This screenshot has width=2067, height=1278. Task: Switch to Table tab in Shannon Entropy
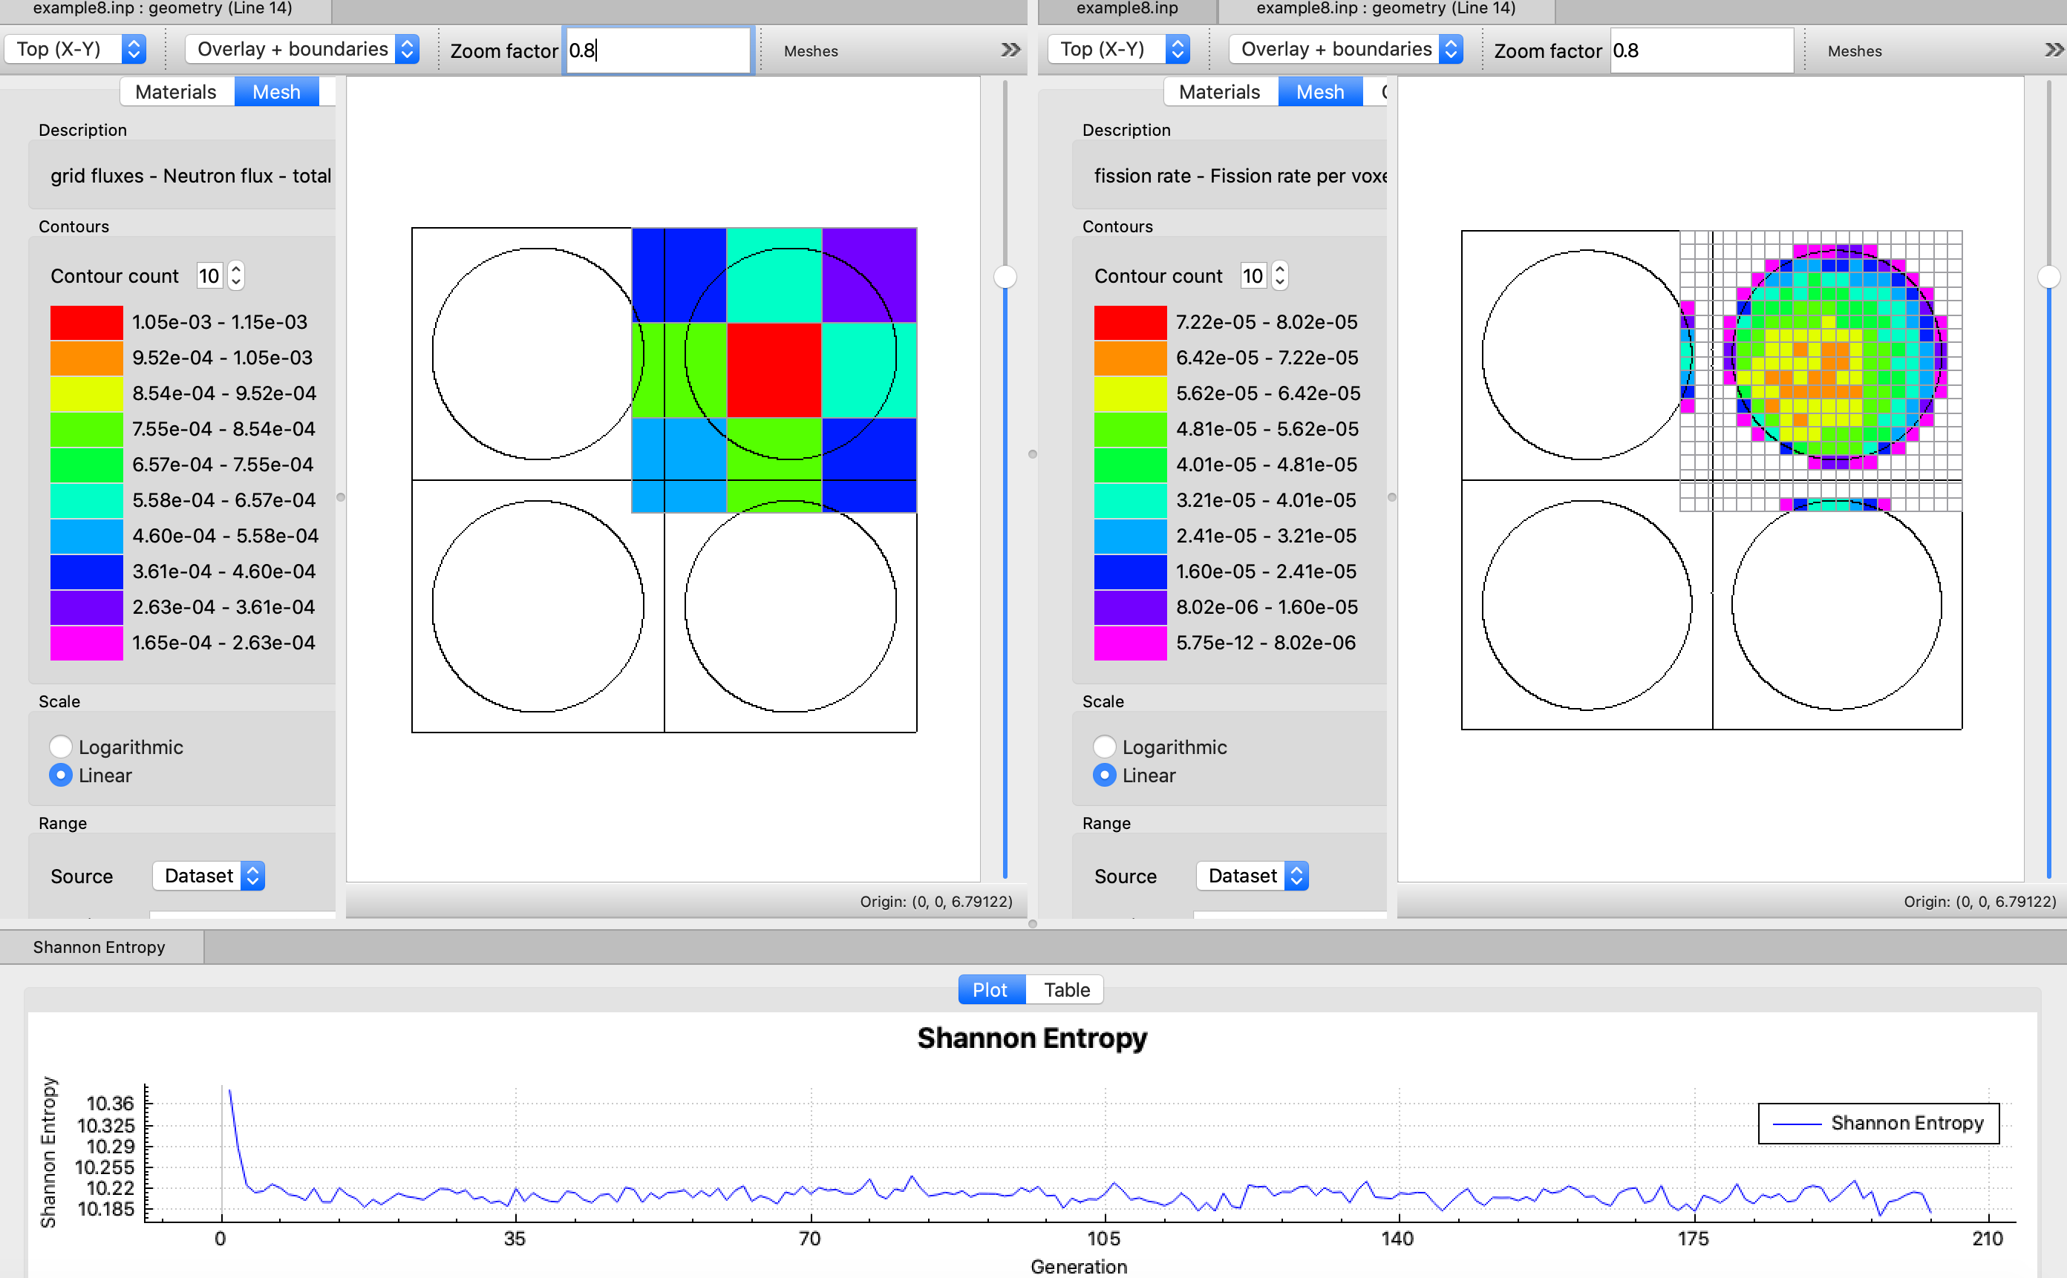coord(1066,990)
